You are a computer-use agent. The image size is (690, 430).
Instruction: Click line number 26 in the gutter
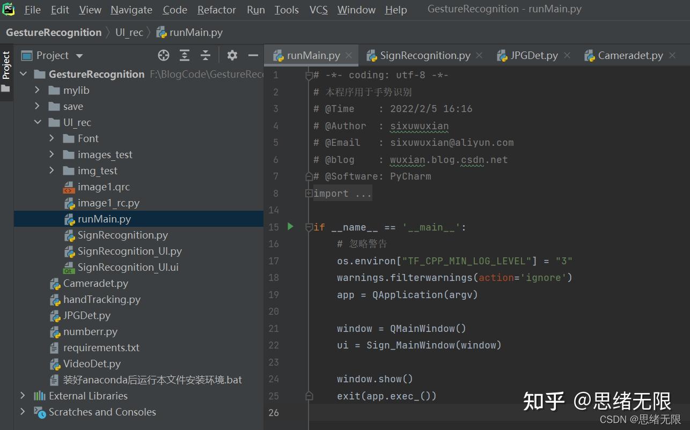[x=274, y=412]
